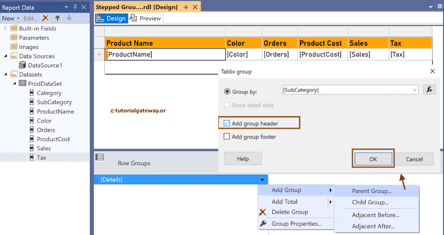Click the Move Down arrow in Report Data
The width and height of the screenshot is (444, 235).
69,18
